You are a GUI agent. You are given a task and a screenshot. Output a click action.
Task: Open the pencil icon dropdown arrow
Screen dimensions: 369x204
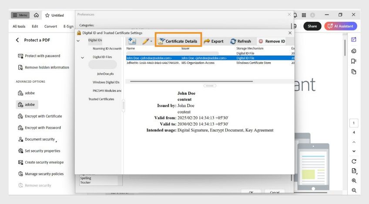pyautogui.click(x=151, y=41)
